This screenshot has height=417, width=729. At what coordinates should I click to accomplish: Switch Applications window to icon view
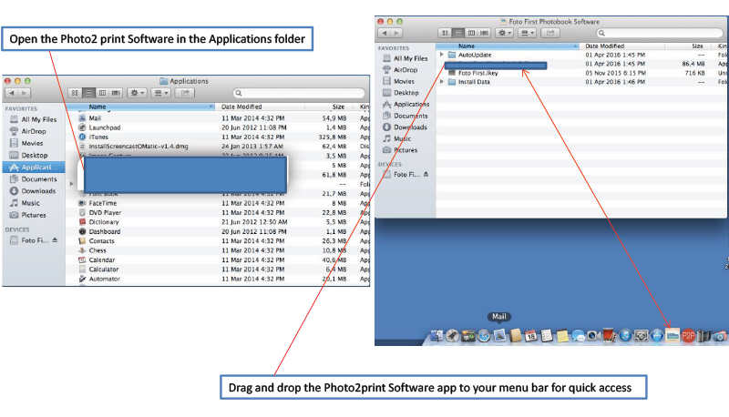click(x=75, y=93)
